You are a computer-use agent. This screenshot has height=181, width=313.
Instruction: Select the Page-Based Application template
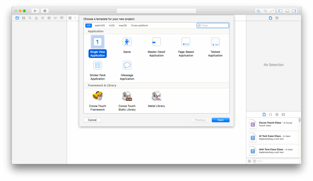tap(186, 42)
